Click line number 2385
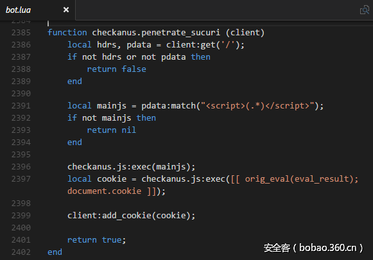The height and width of the screenshot is (260, 373). [x=21, y=33]
